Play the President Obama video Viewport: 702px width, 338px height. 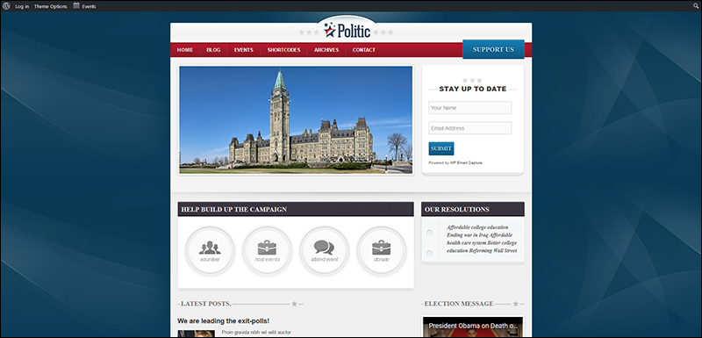pos(472,327)
